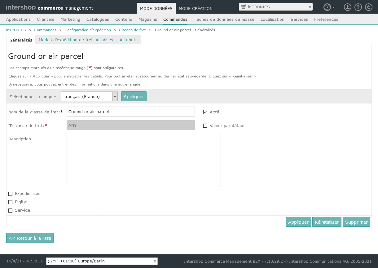Open the Europe/Berlin timezone dropdown
378x268 pixels.
click(x=102, y=261)
